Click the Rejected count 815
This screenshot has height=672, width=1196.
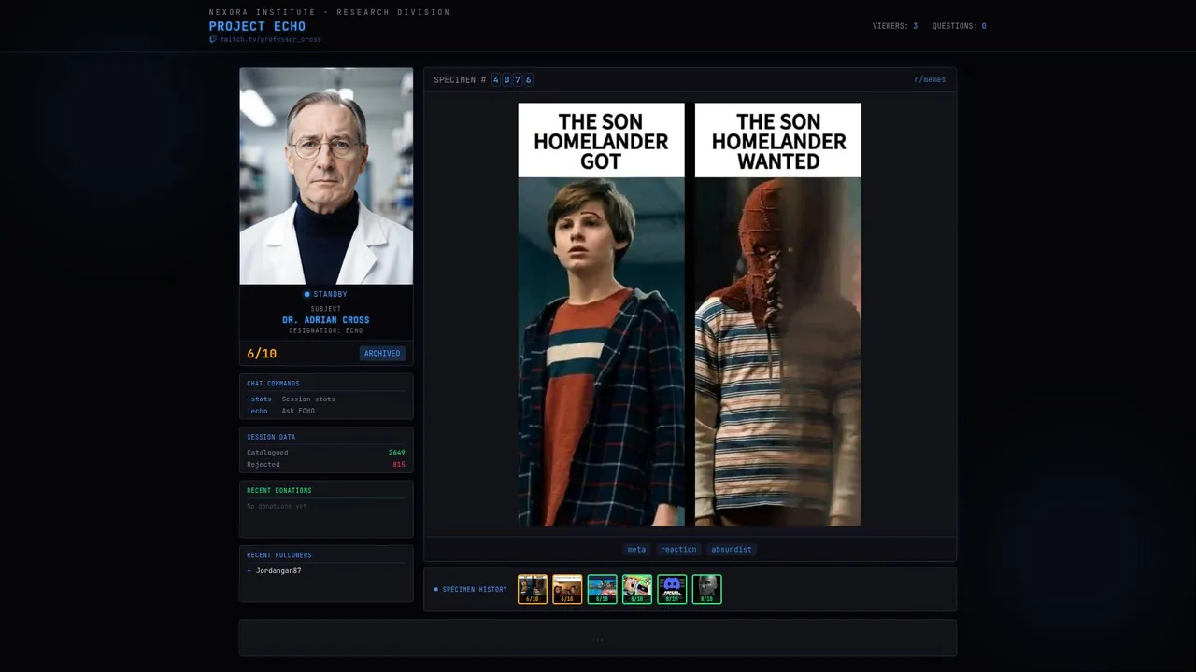pos(399,465)
